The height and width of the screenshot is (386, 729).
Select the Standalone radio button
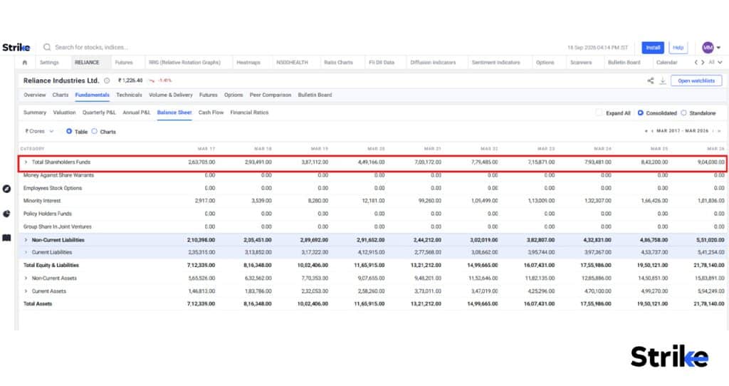[683, 113]
